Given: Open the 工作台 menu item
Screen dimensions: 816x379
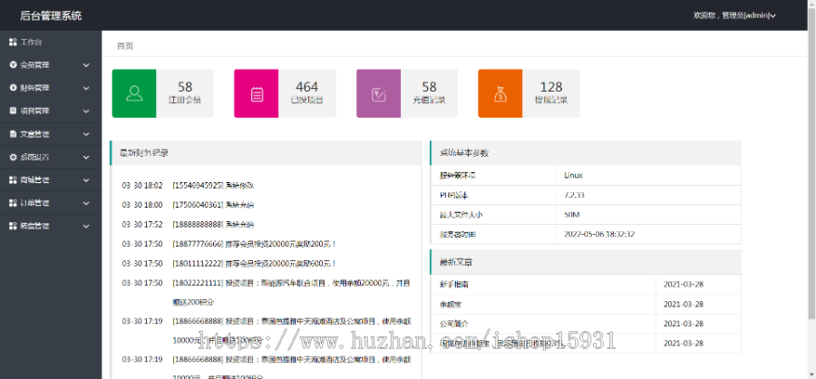Looking at the screenshot, I should coord(51,43).
